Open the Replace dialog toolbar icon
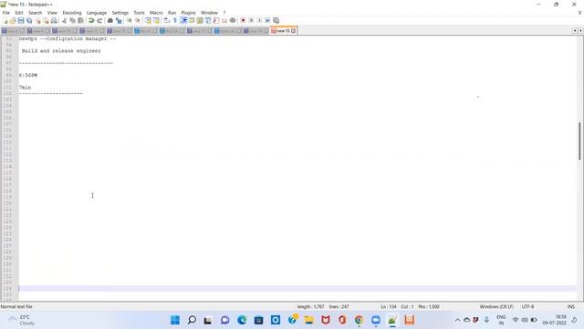584x329 pixels. pos(119,20)
